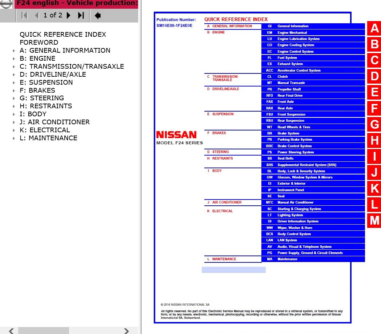Click horizontal scrollbar thumb in tree pane
The image size is (381, 334).
point(44,331)
